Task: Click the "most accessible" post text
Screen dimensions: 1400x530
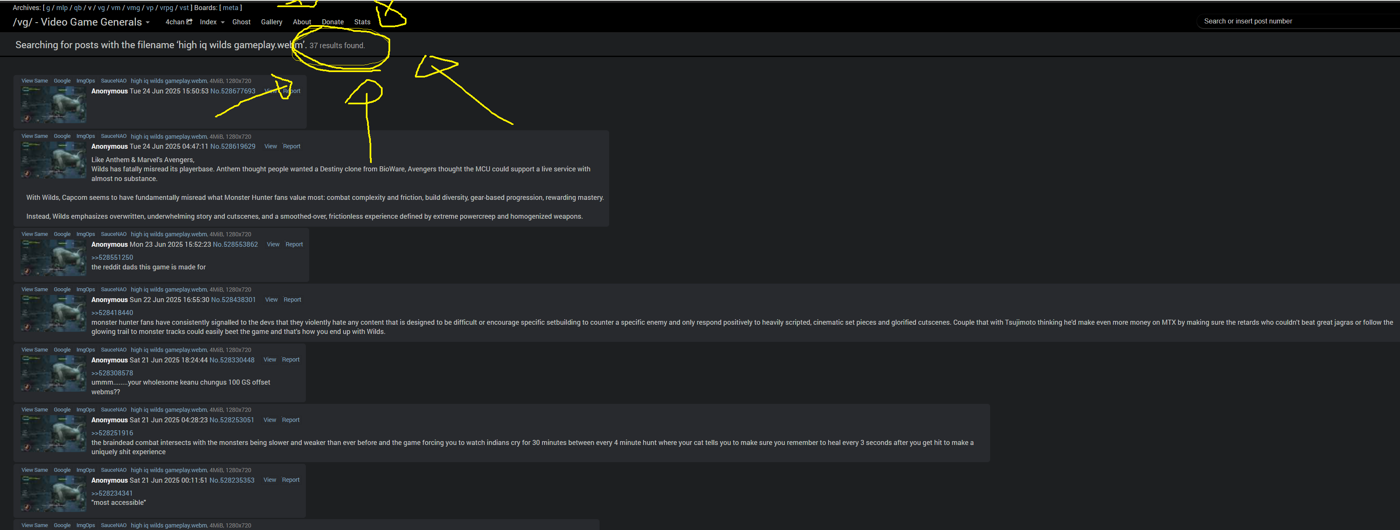Action: (x=118, y=503)
